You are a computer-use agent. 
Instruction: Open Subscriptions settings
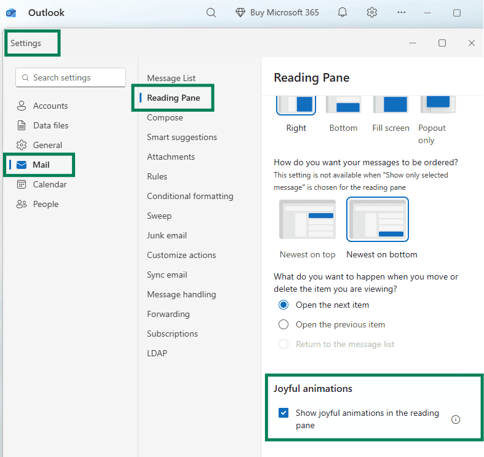point(172,334)
